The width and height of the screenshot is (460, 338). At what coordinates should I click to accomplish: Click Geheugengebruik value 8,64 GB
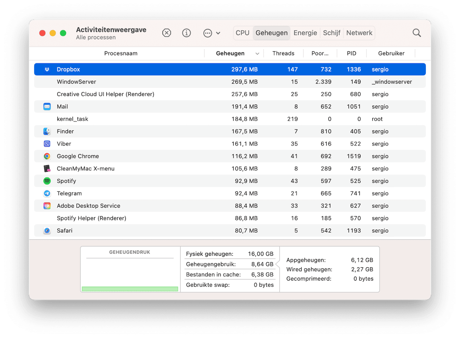pyautogui.click(x=263, y=264)
